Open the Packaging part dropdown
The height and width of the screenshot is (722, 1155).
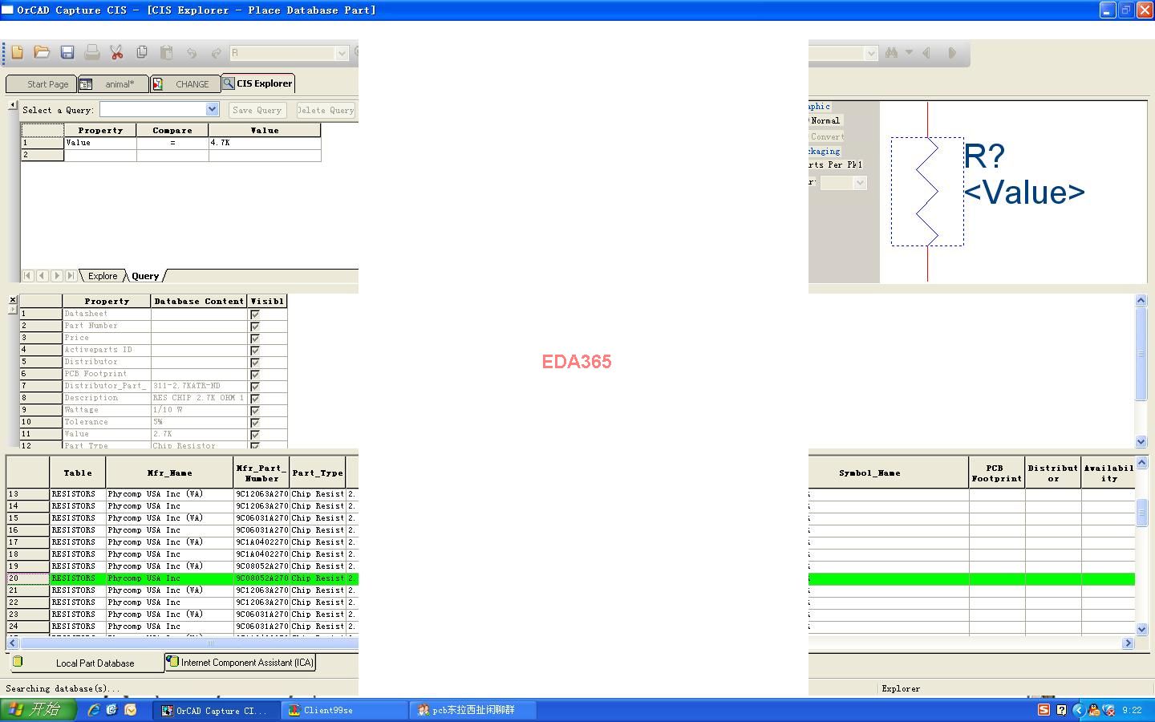point(860,183)
